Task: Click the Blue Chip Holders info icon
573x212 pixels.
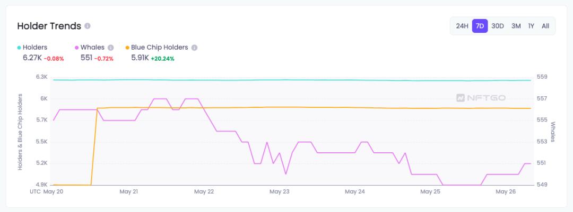Action: (x=194, y=48)
